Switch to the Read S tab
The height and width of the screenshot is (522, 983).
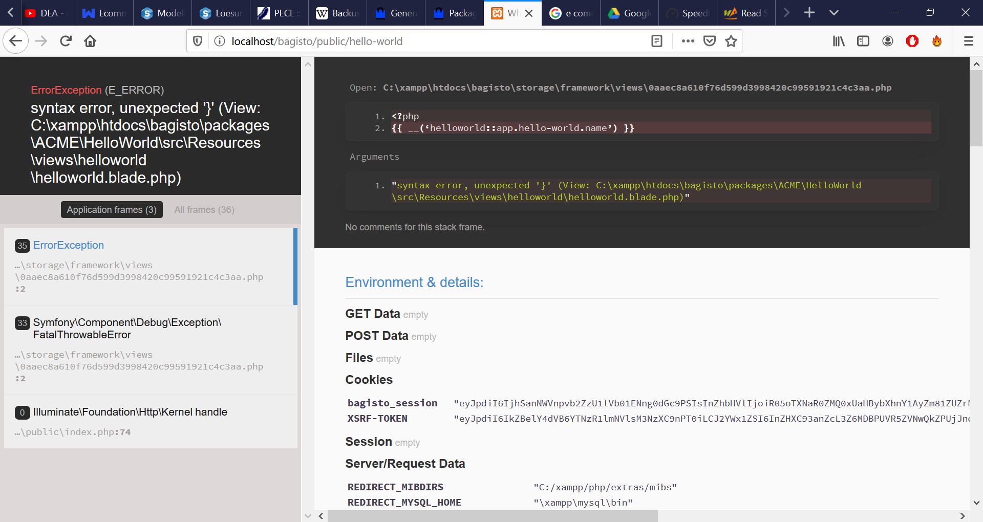click(x=746, y=13)
